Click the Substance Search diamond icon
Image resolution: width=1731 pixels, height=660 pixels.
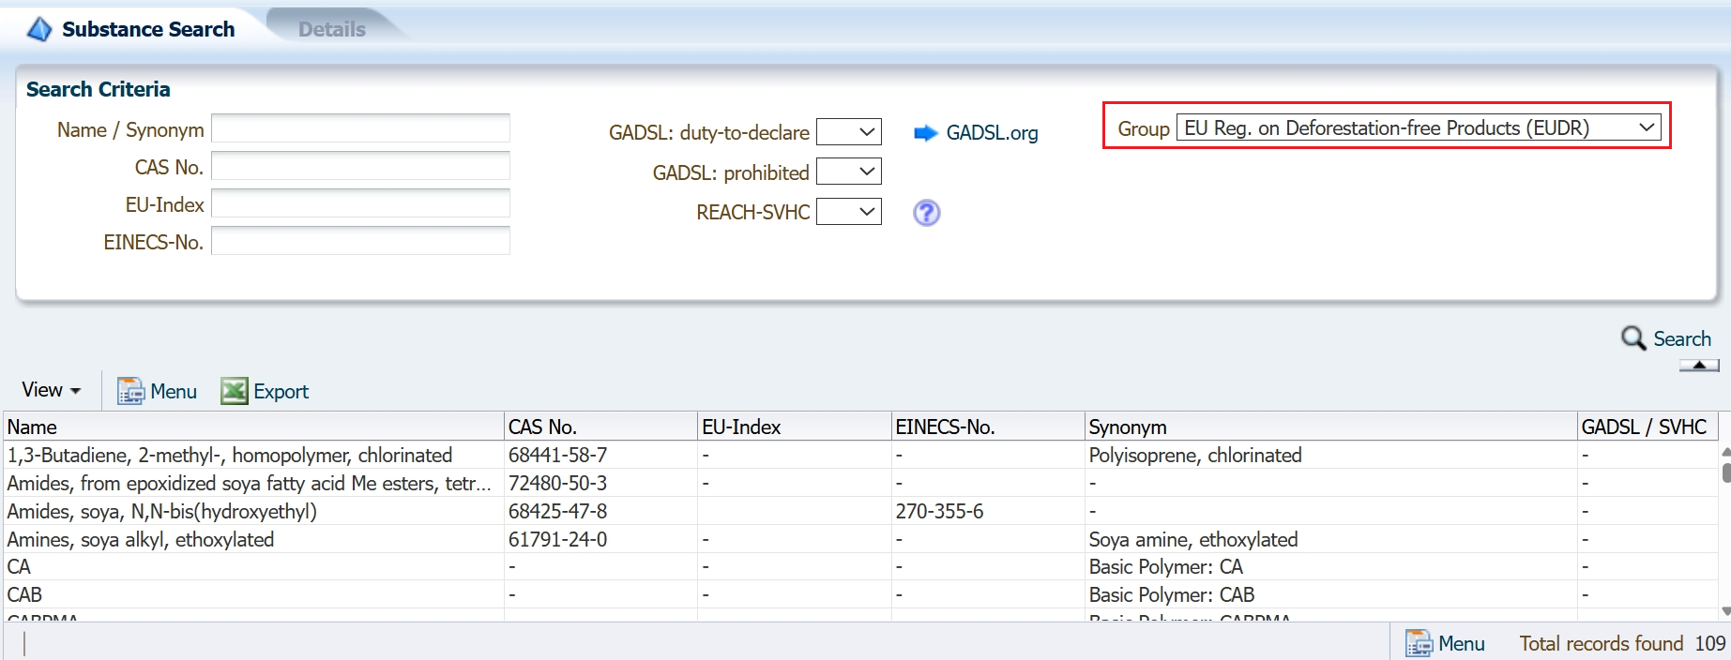point(39,30)
